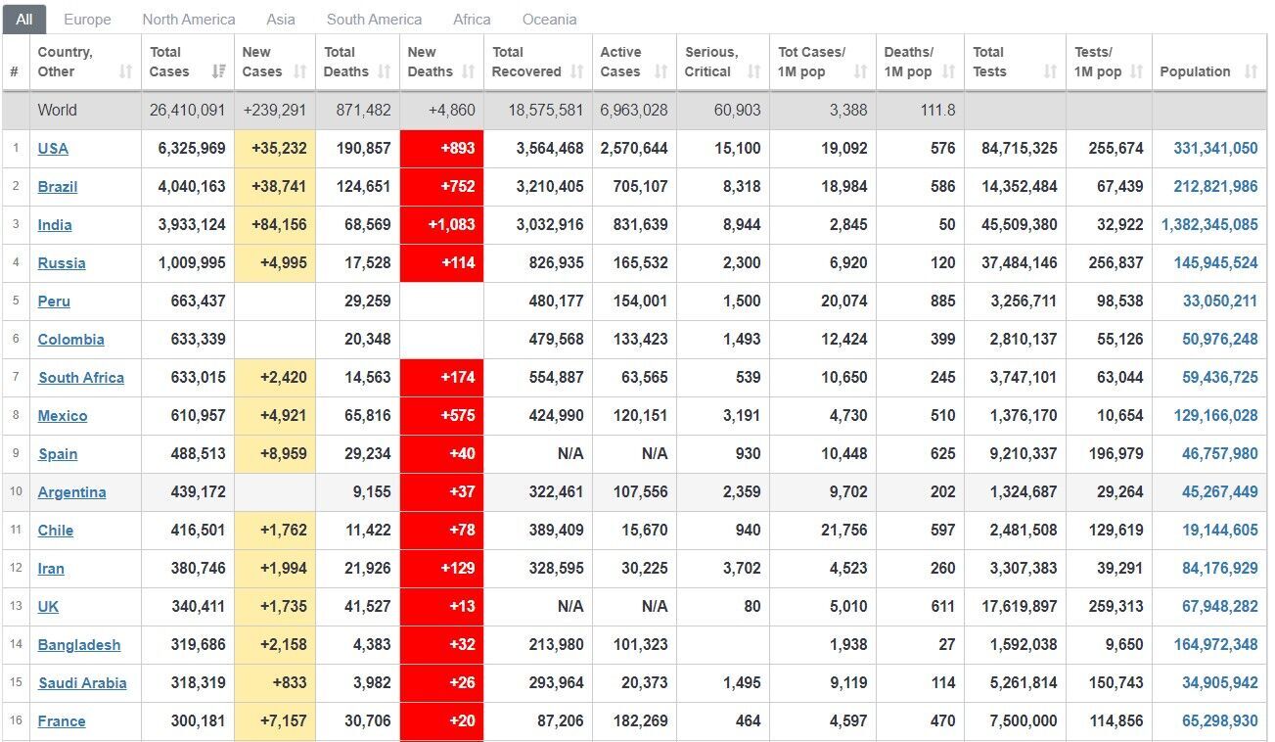Follow India's population link 1,382,345,085

pyautogui.click(x=1209, y=225)
